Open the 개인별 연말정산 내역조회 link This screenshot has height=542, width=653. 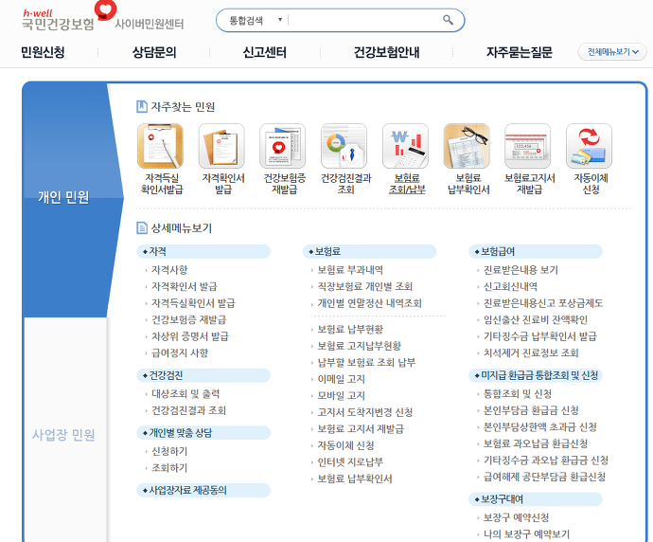(369, 303)
